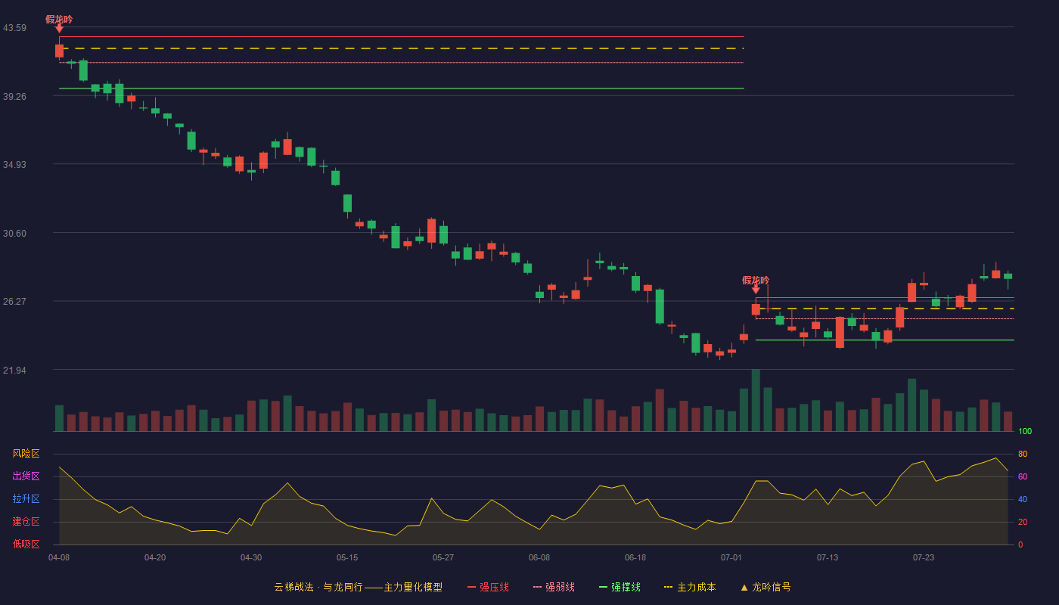
Task: Toggle the 云梯战法 主力量化模型 legend item
Action: pos(358,587)
